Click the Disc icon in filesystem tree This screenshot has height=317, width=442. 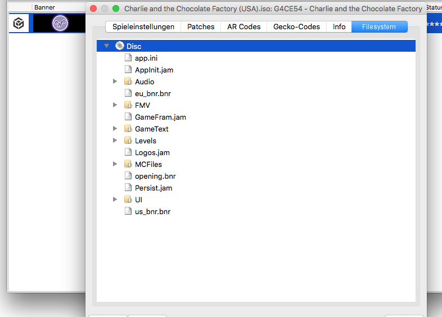[120, 46]
